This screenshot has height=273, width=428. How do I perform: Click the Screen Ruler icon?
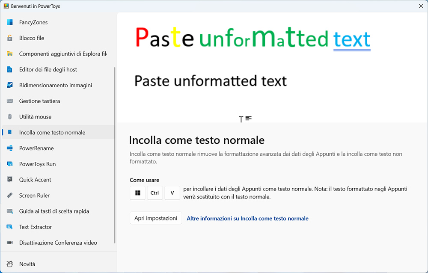coord(10,196)
